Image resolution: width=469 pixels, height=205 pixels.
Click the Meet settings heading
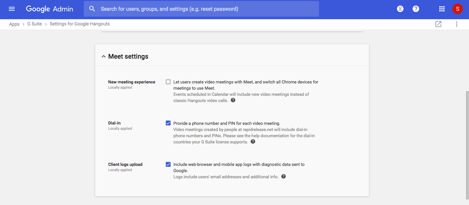128,56
